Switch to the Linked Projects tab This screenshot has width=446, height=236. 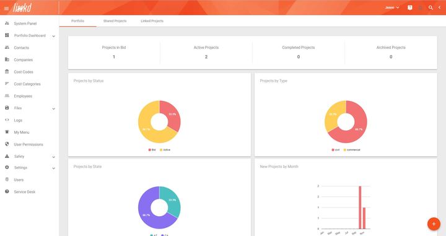click(x=152, y=21)
